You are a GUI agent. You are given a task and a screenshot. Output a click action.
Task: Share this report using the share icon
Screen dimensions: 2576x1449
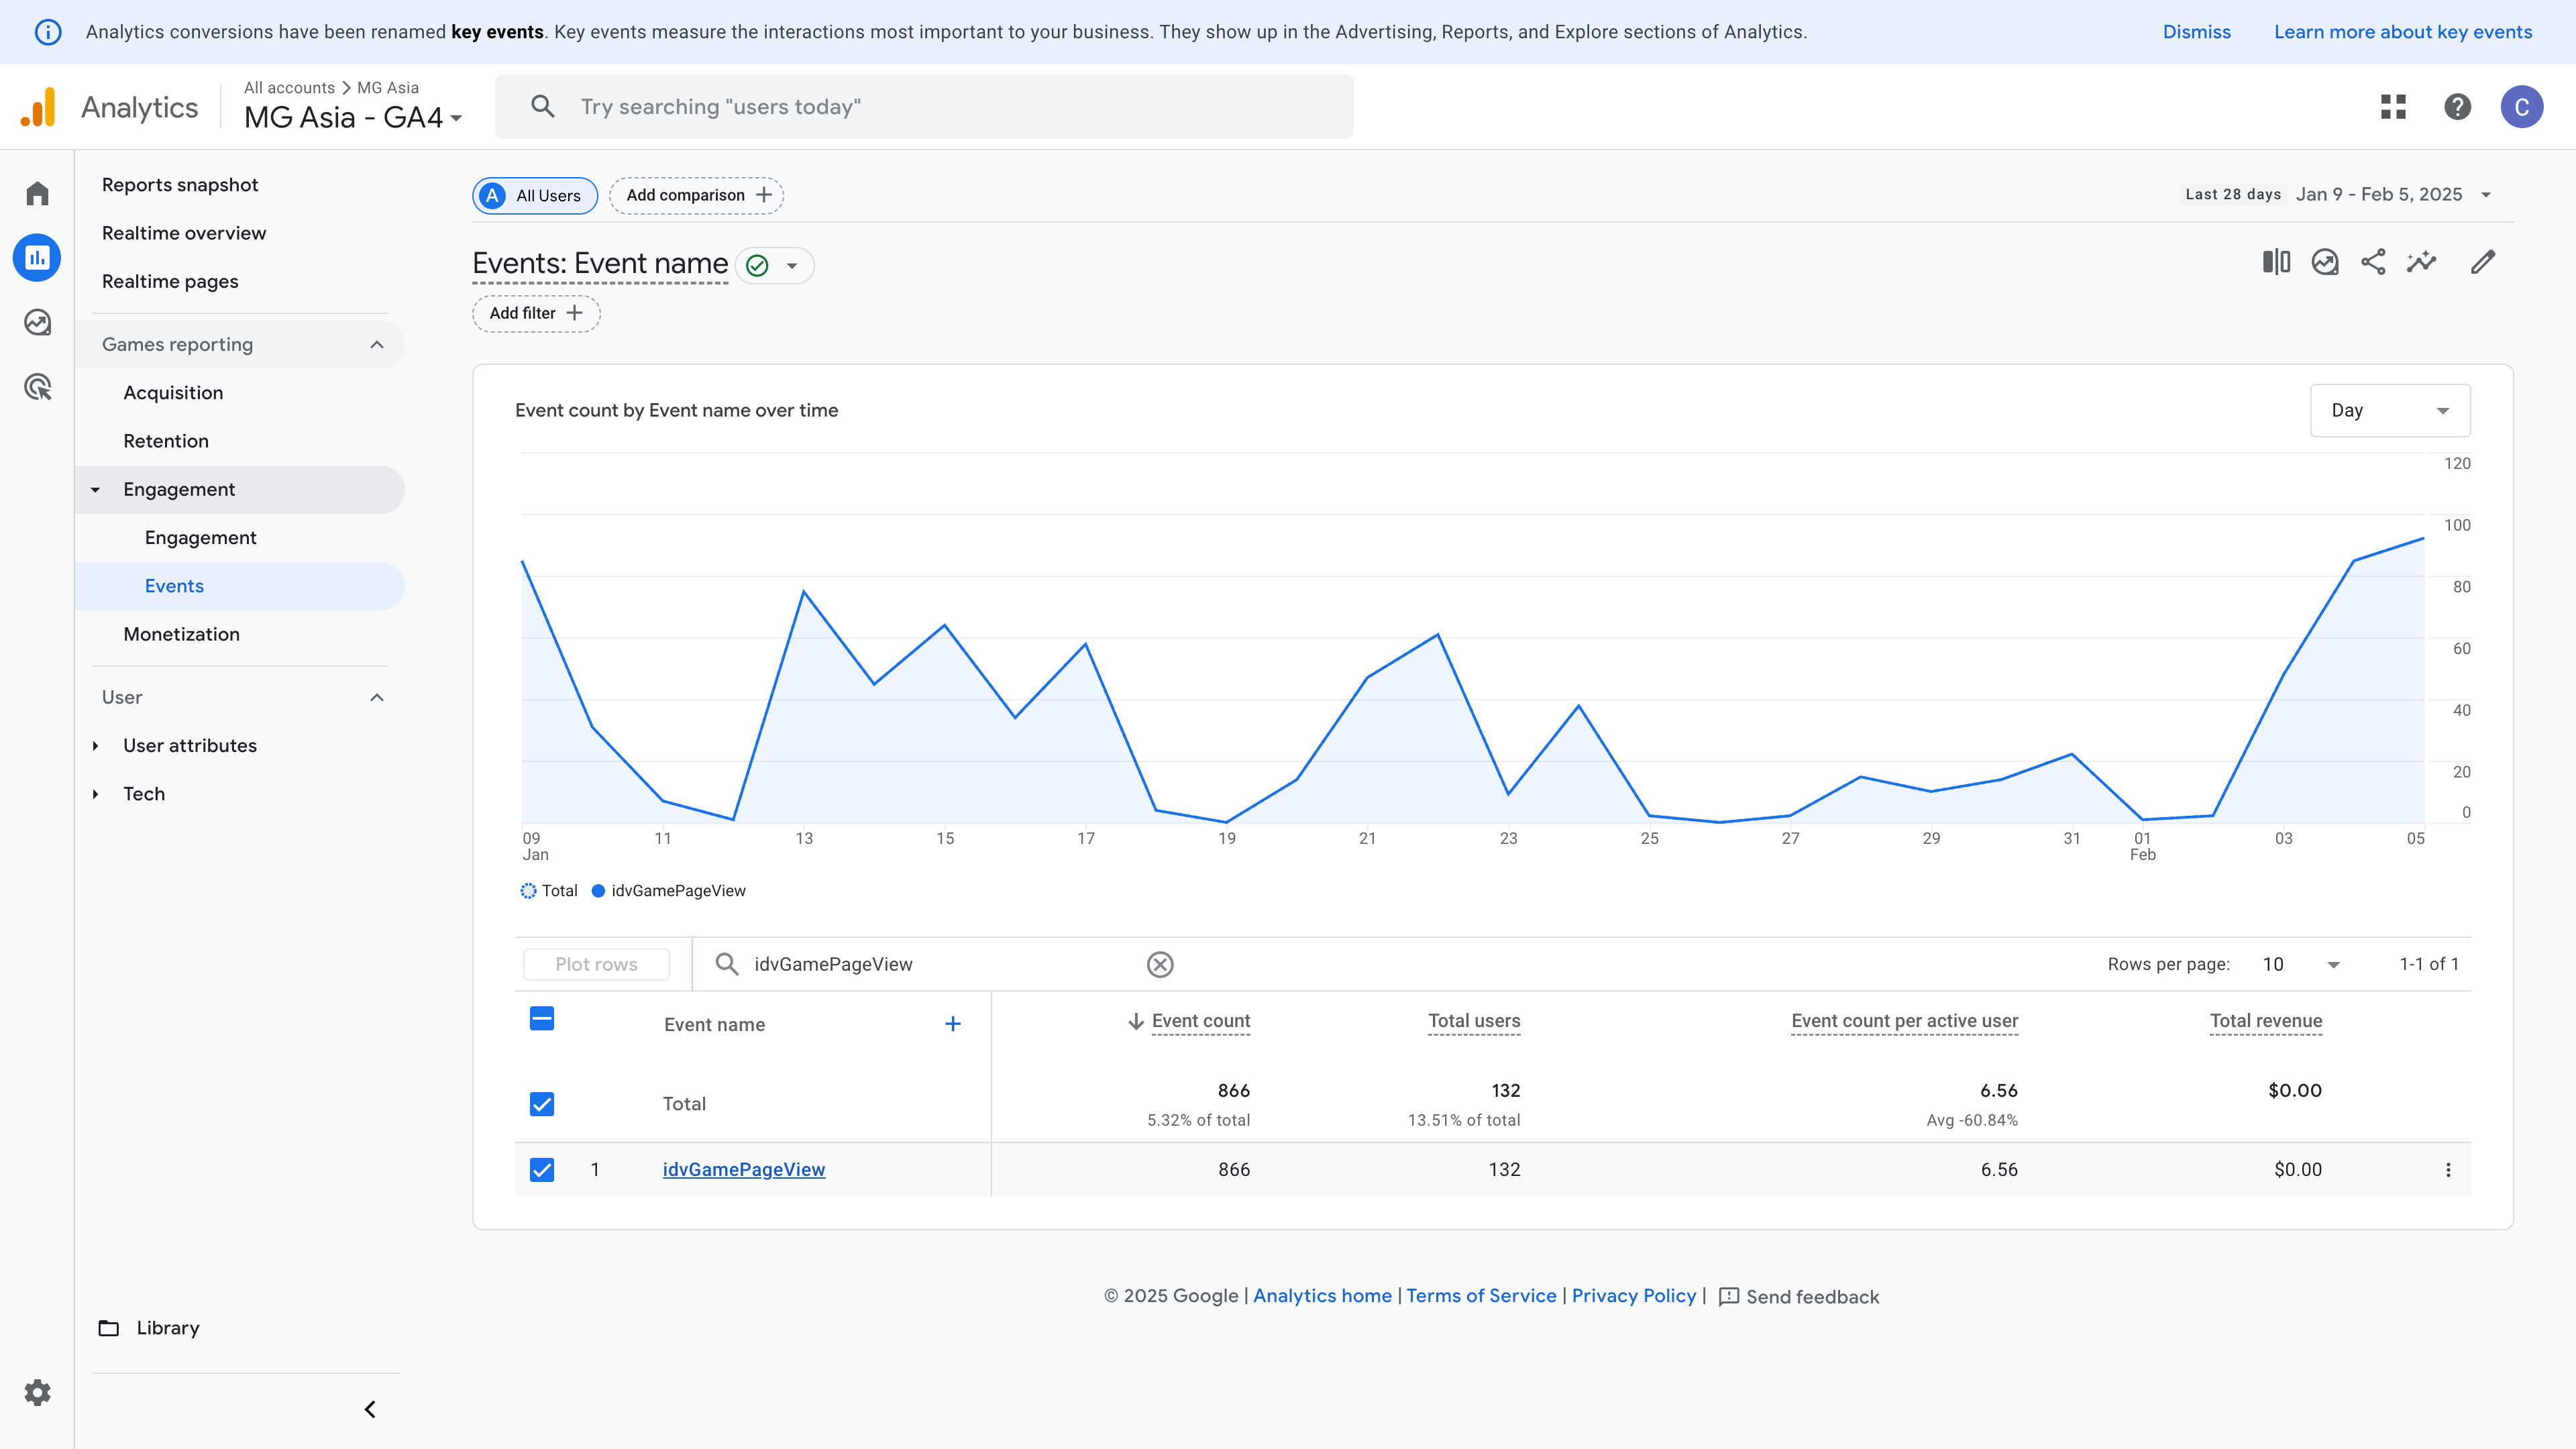click(x=2374, y=262)
